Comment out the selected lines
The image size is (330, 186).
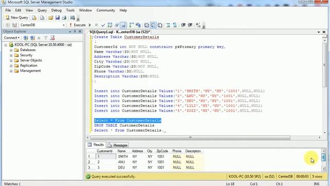point(168,25)
